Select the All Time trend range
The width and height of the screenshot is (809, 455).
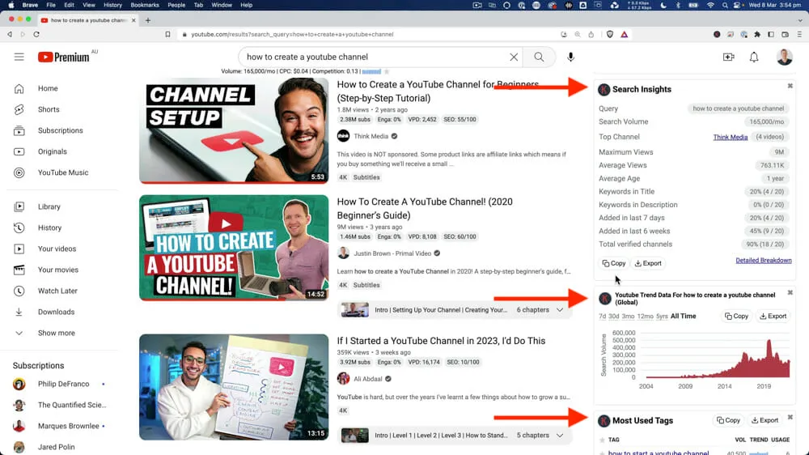(683, 317)
